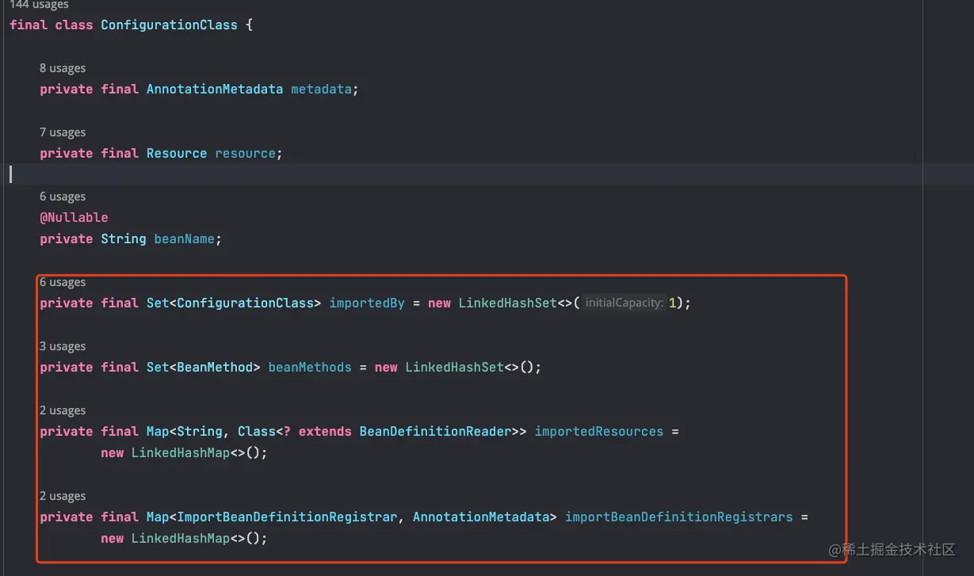Open the "2 usages" hint above importedResources
Screen dimensions: 974x576
[63, 410]
